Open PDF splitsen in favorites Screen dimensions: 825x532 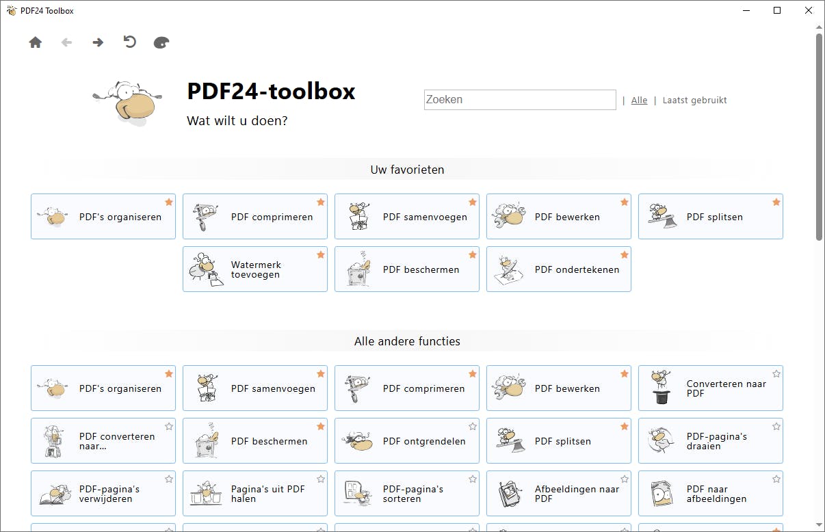[711, 217]
